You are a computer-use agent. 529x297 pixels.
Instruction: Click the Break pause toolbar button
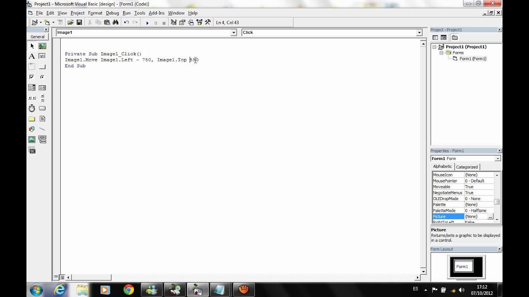click(156, 23)
